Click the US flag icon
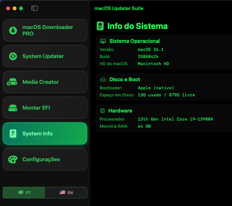This screenshot has width=232, height=206. (x=62, y=192)
